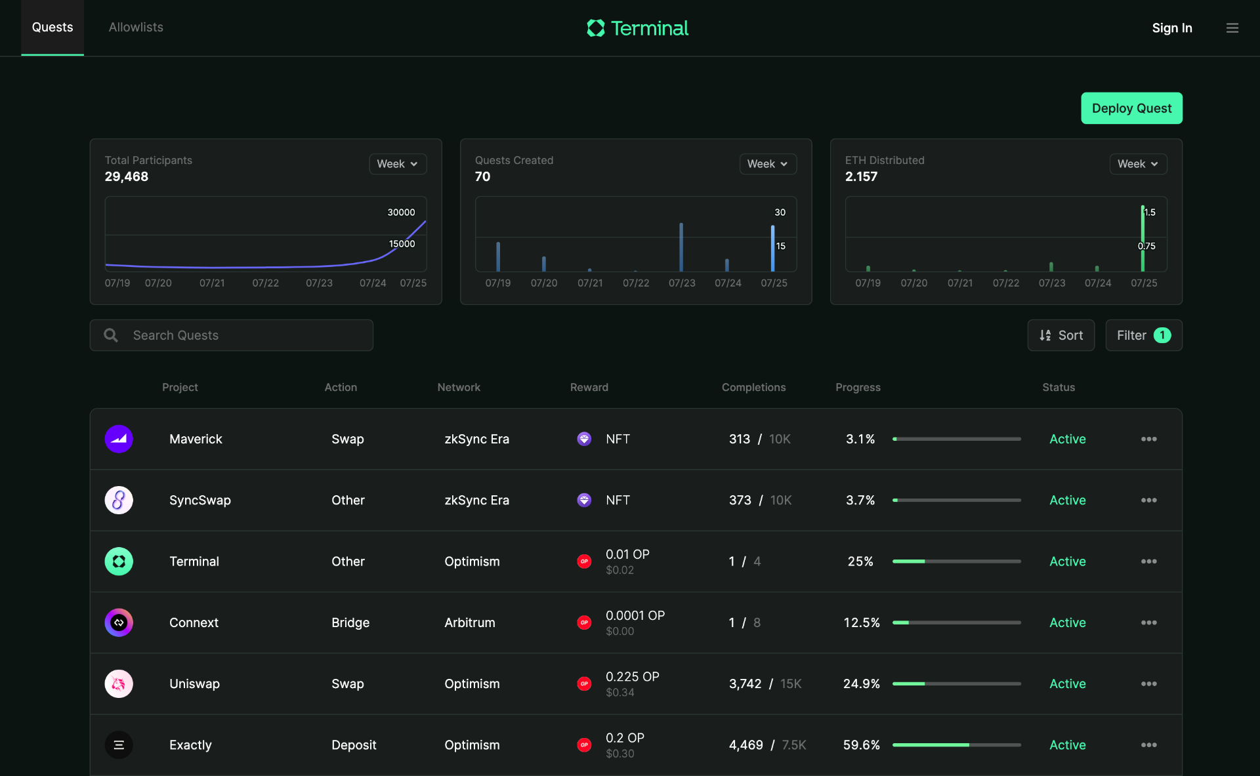This screenshot has width=1260, height=776.
Task: Switch to the Allowlists tab
Action: 135,26
